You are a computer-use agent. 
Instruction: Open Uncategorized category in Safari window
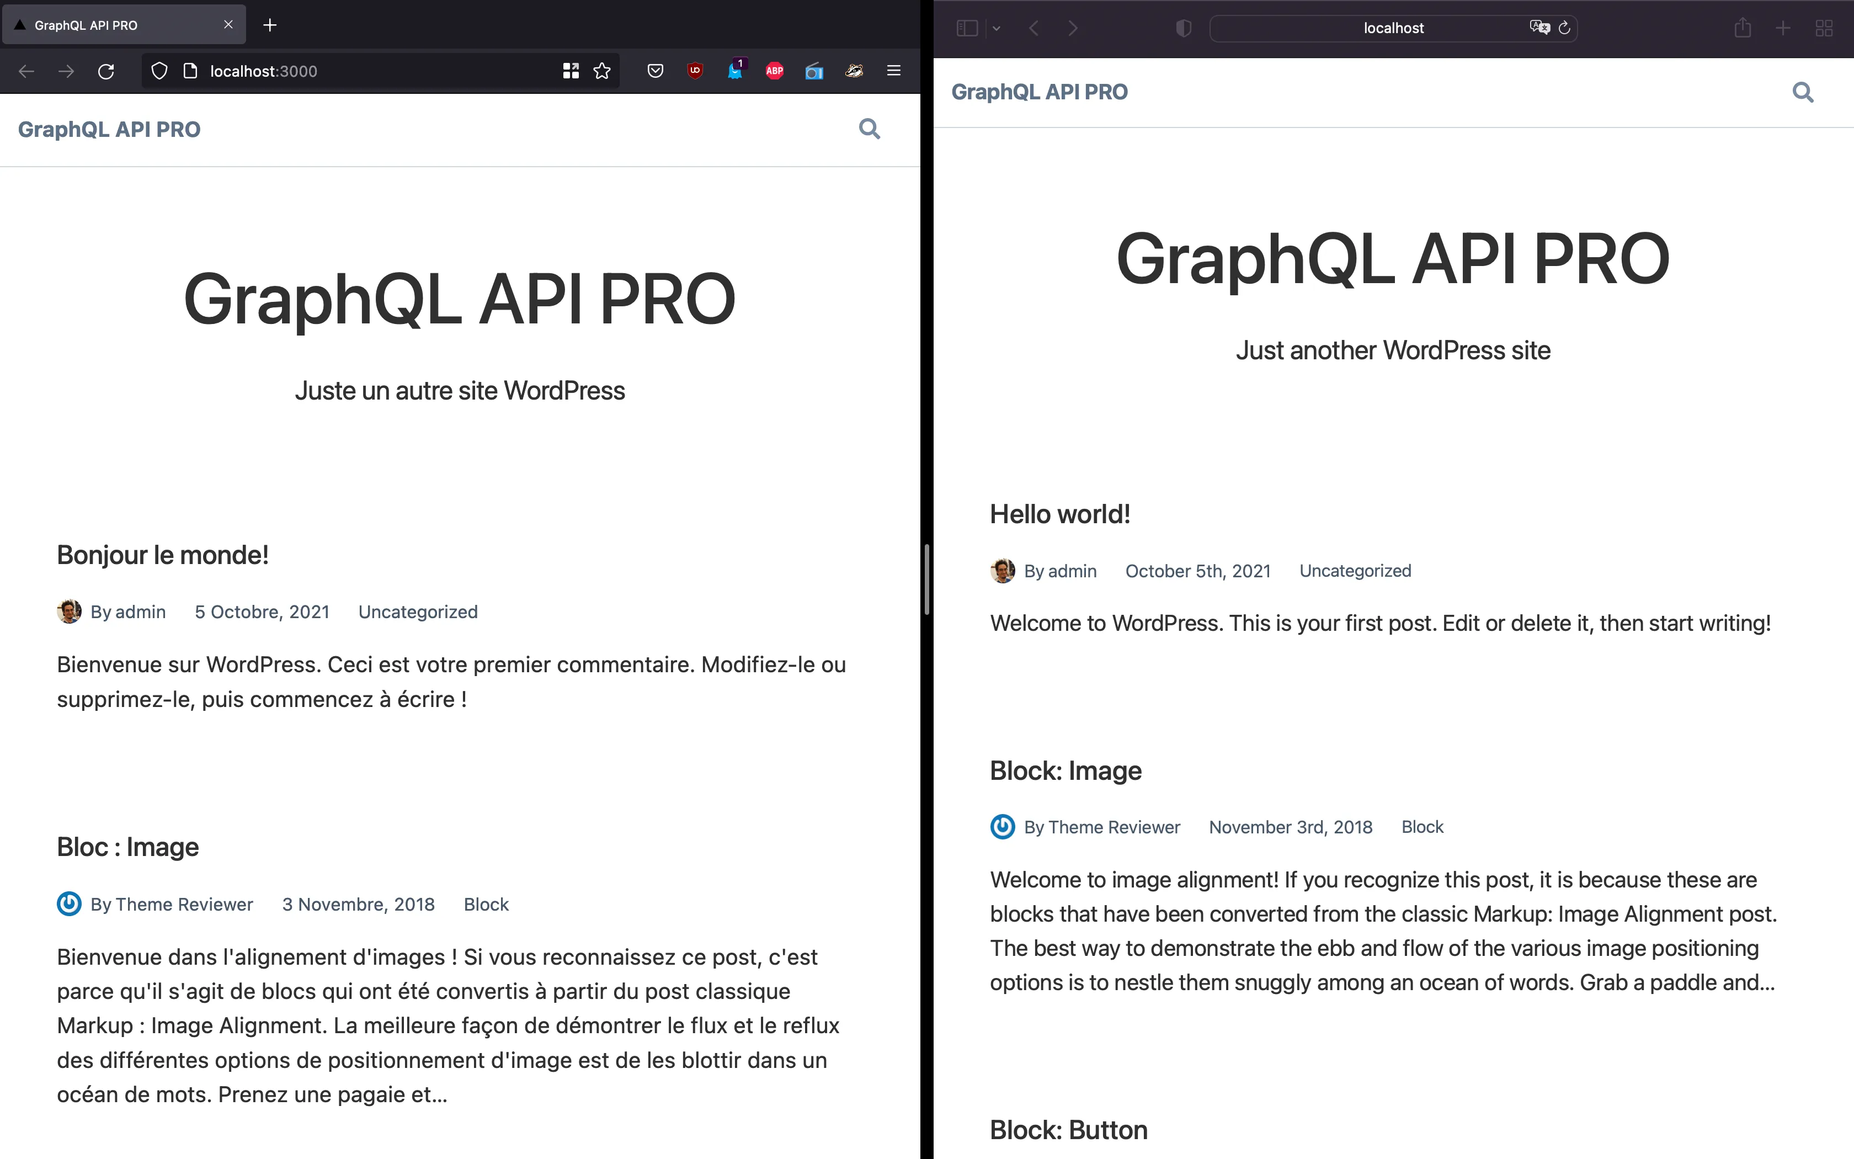coord(1355,570)
